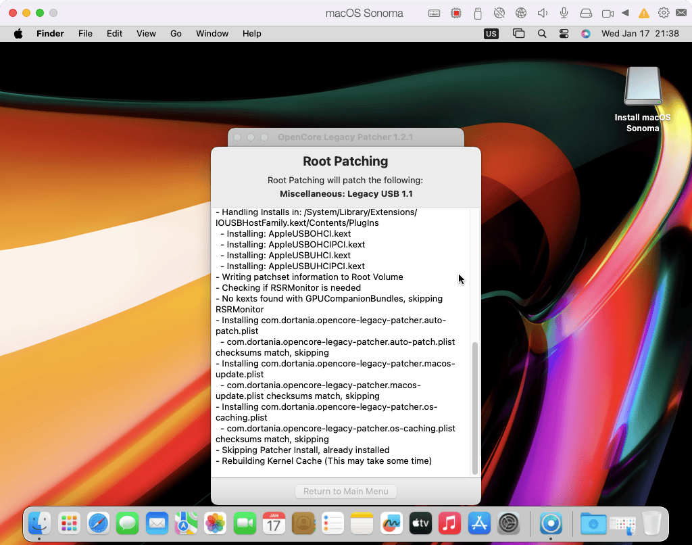Viewport: 692px width, 545px height.
Task: Click the keyboard icon in VM toolbar
Action: pyautogui.click(x=435, y=13)
